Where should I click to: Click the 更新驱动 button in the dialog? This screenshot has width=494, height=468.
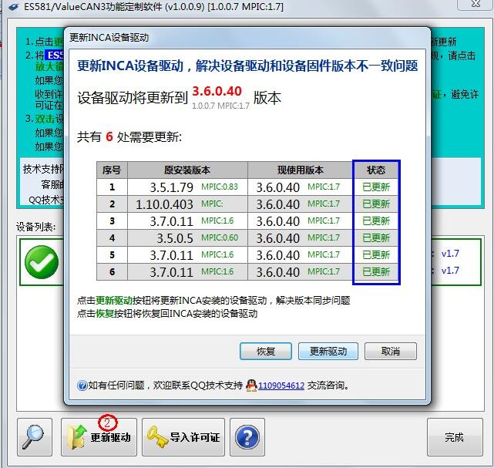[x=328, y=351]
